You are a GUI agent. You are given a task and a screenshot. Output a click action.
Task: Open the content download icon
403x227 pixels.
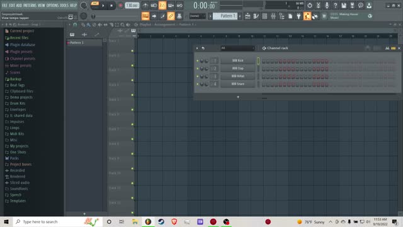click(370, 5)
